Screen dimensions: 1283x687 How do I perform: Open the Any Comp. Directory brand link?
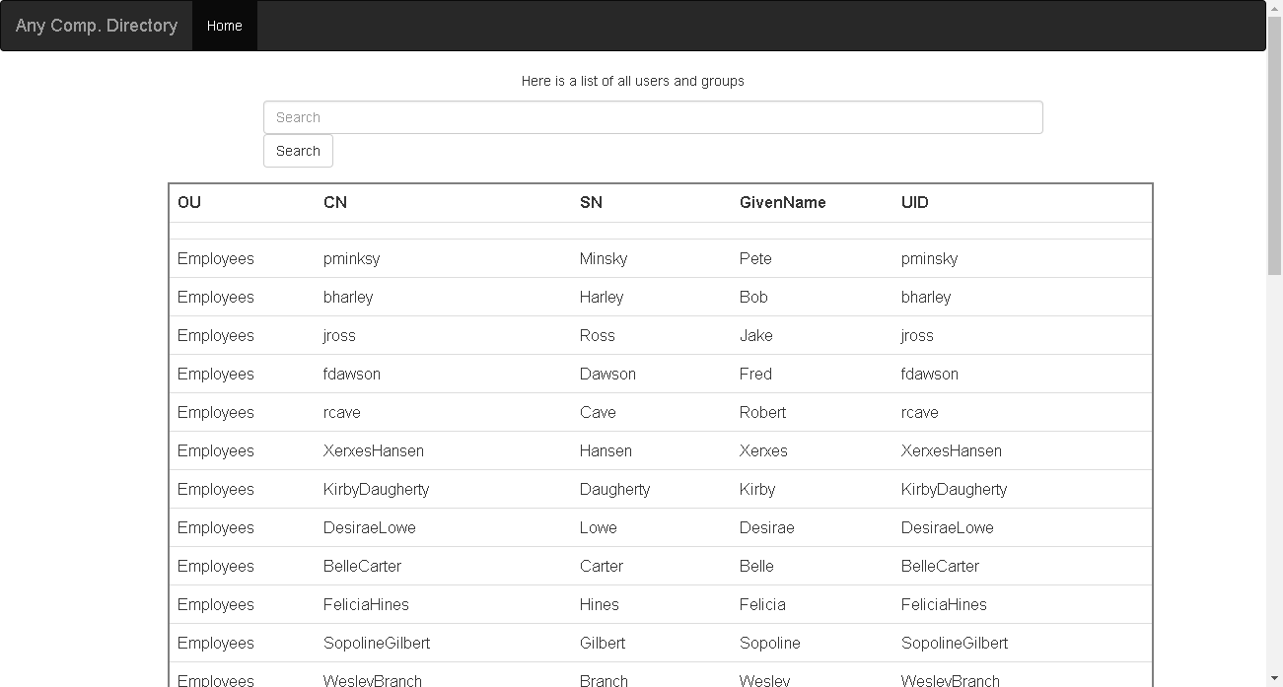97,26
